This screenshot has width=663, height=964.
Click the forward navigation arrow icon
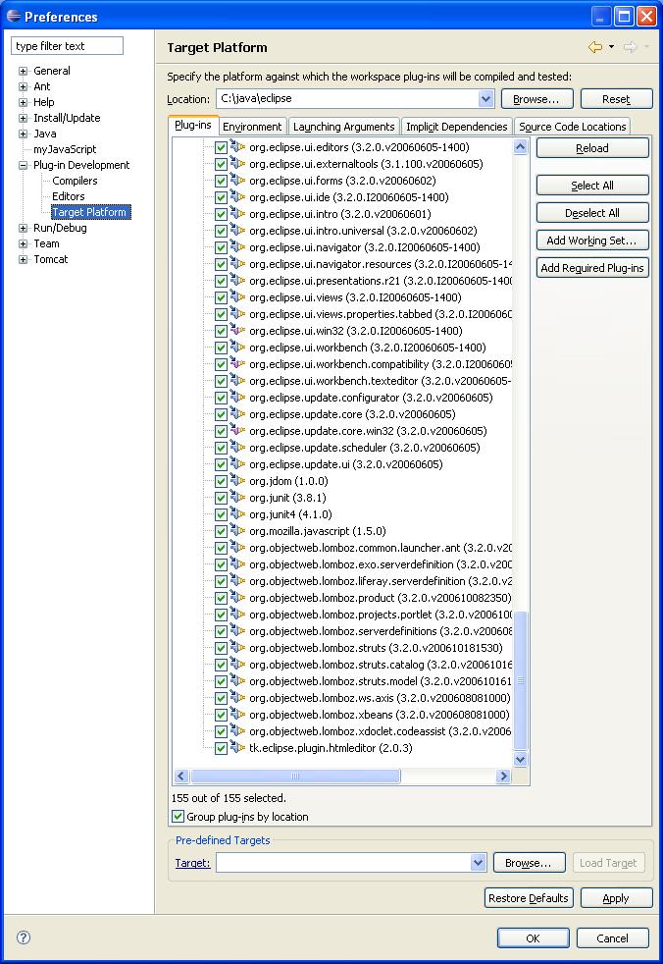coord(630,47)
